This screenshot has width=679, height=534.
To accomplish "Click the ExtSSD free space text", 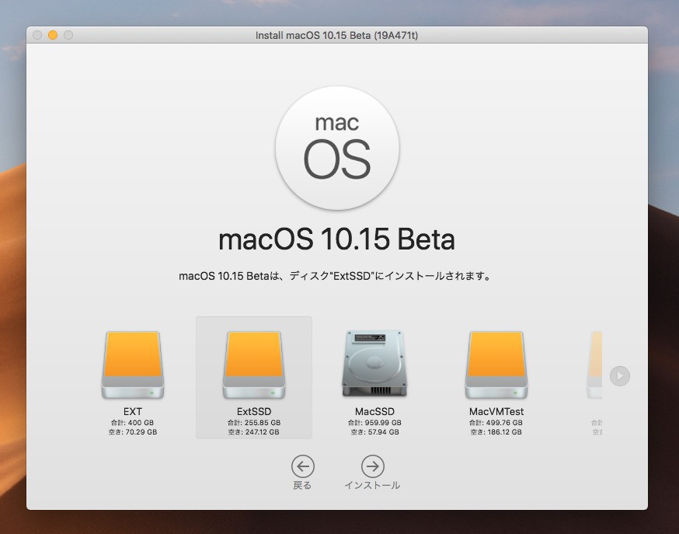I will tap(253, 432).
